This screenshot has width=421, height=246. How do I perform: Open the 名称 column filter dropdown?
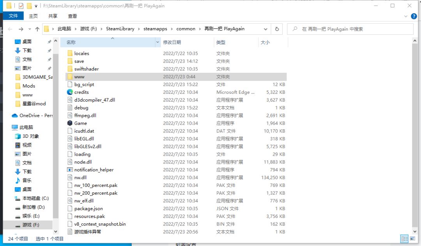coord(157,42)
